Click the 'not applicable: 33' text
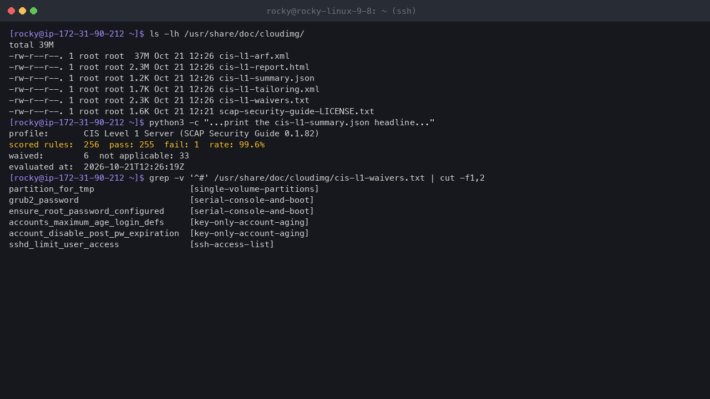Viewport: 710px width, 399px height. [144, 156]
